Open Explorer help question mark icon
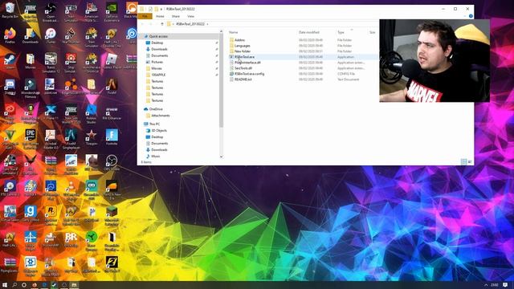The height and width of the screenshot is (289, 514). click(x=471, y=16)
